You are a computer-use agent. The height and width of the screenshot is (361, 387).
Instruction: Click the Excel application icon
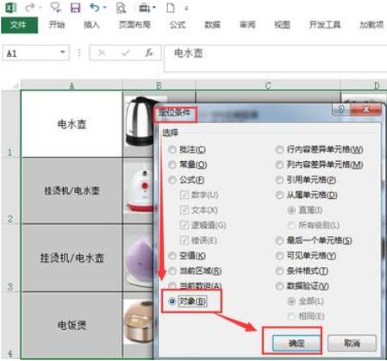click(x=10, y=8)
